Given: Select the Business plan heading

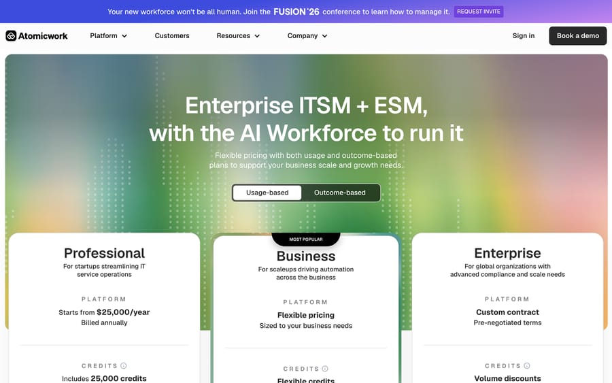Looking at the screenshot, I should click(306, 256).
